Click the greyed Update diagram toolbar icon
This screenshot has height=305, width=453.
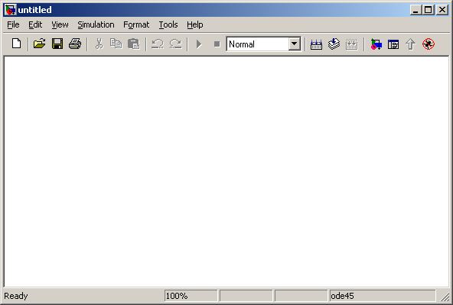352,44
